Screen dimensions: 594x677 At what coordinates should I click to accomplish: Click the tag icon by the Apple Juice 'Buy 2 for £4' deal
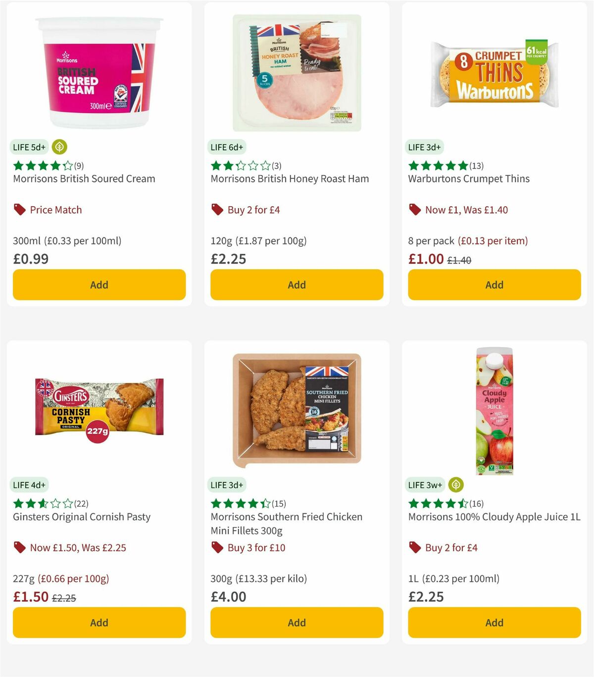point(414,548)
